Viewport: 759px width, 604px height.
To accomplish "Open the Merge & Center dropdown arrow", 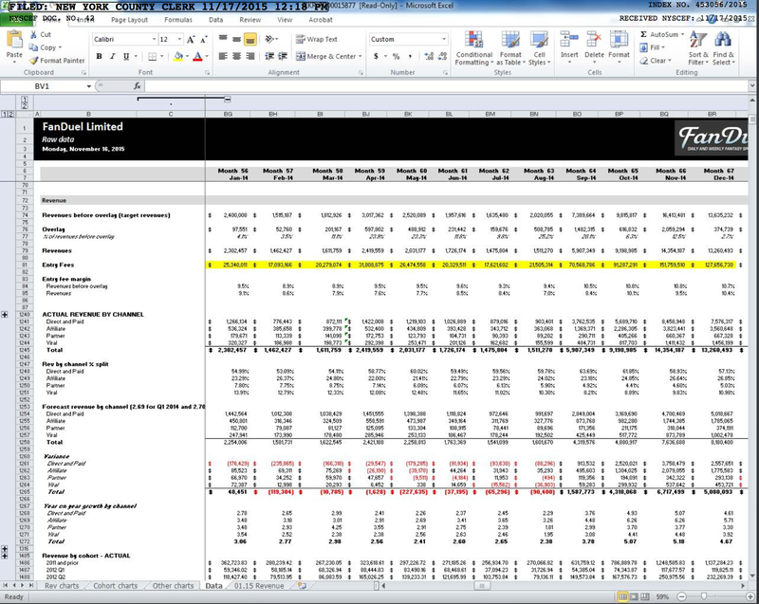I will tap(361, 57).
